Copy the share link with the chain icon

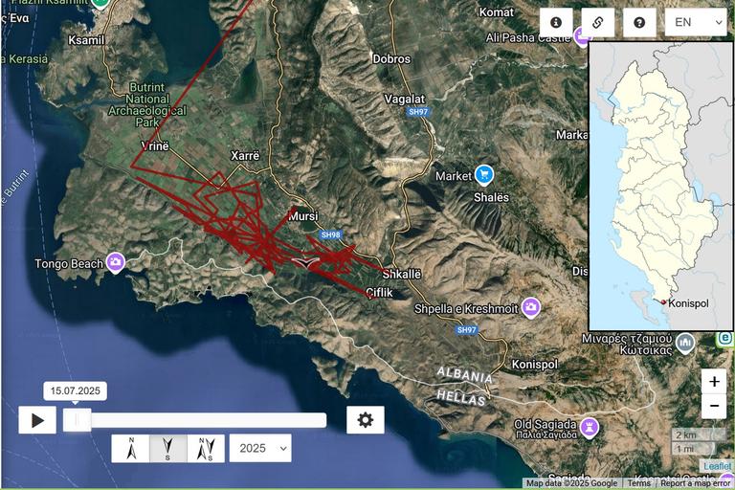597,22
